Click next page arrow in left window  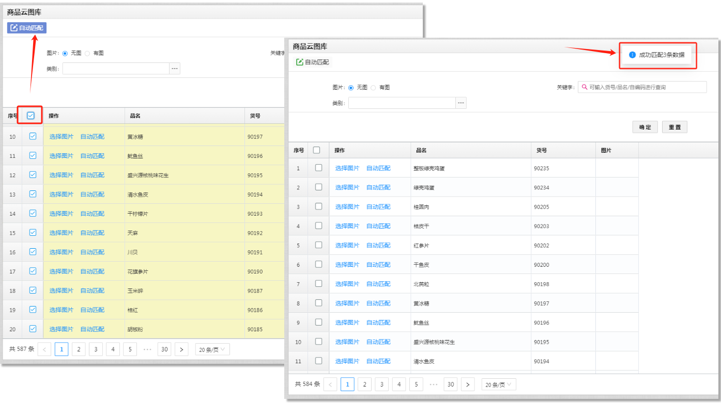pyautogui.click(x=181, y=349)
